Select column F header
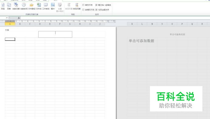 point(60,24)
